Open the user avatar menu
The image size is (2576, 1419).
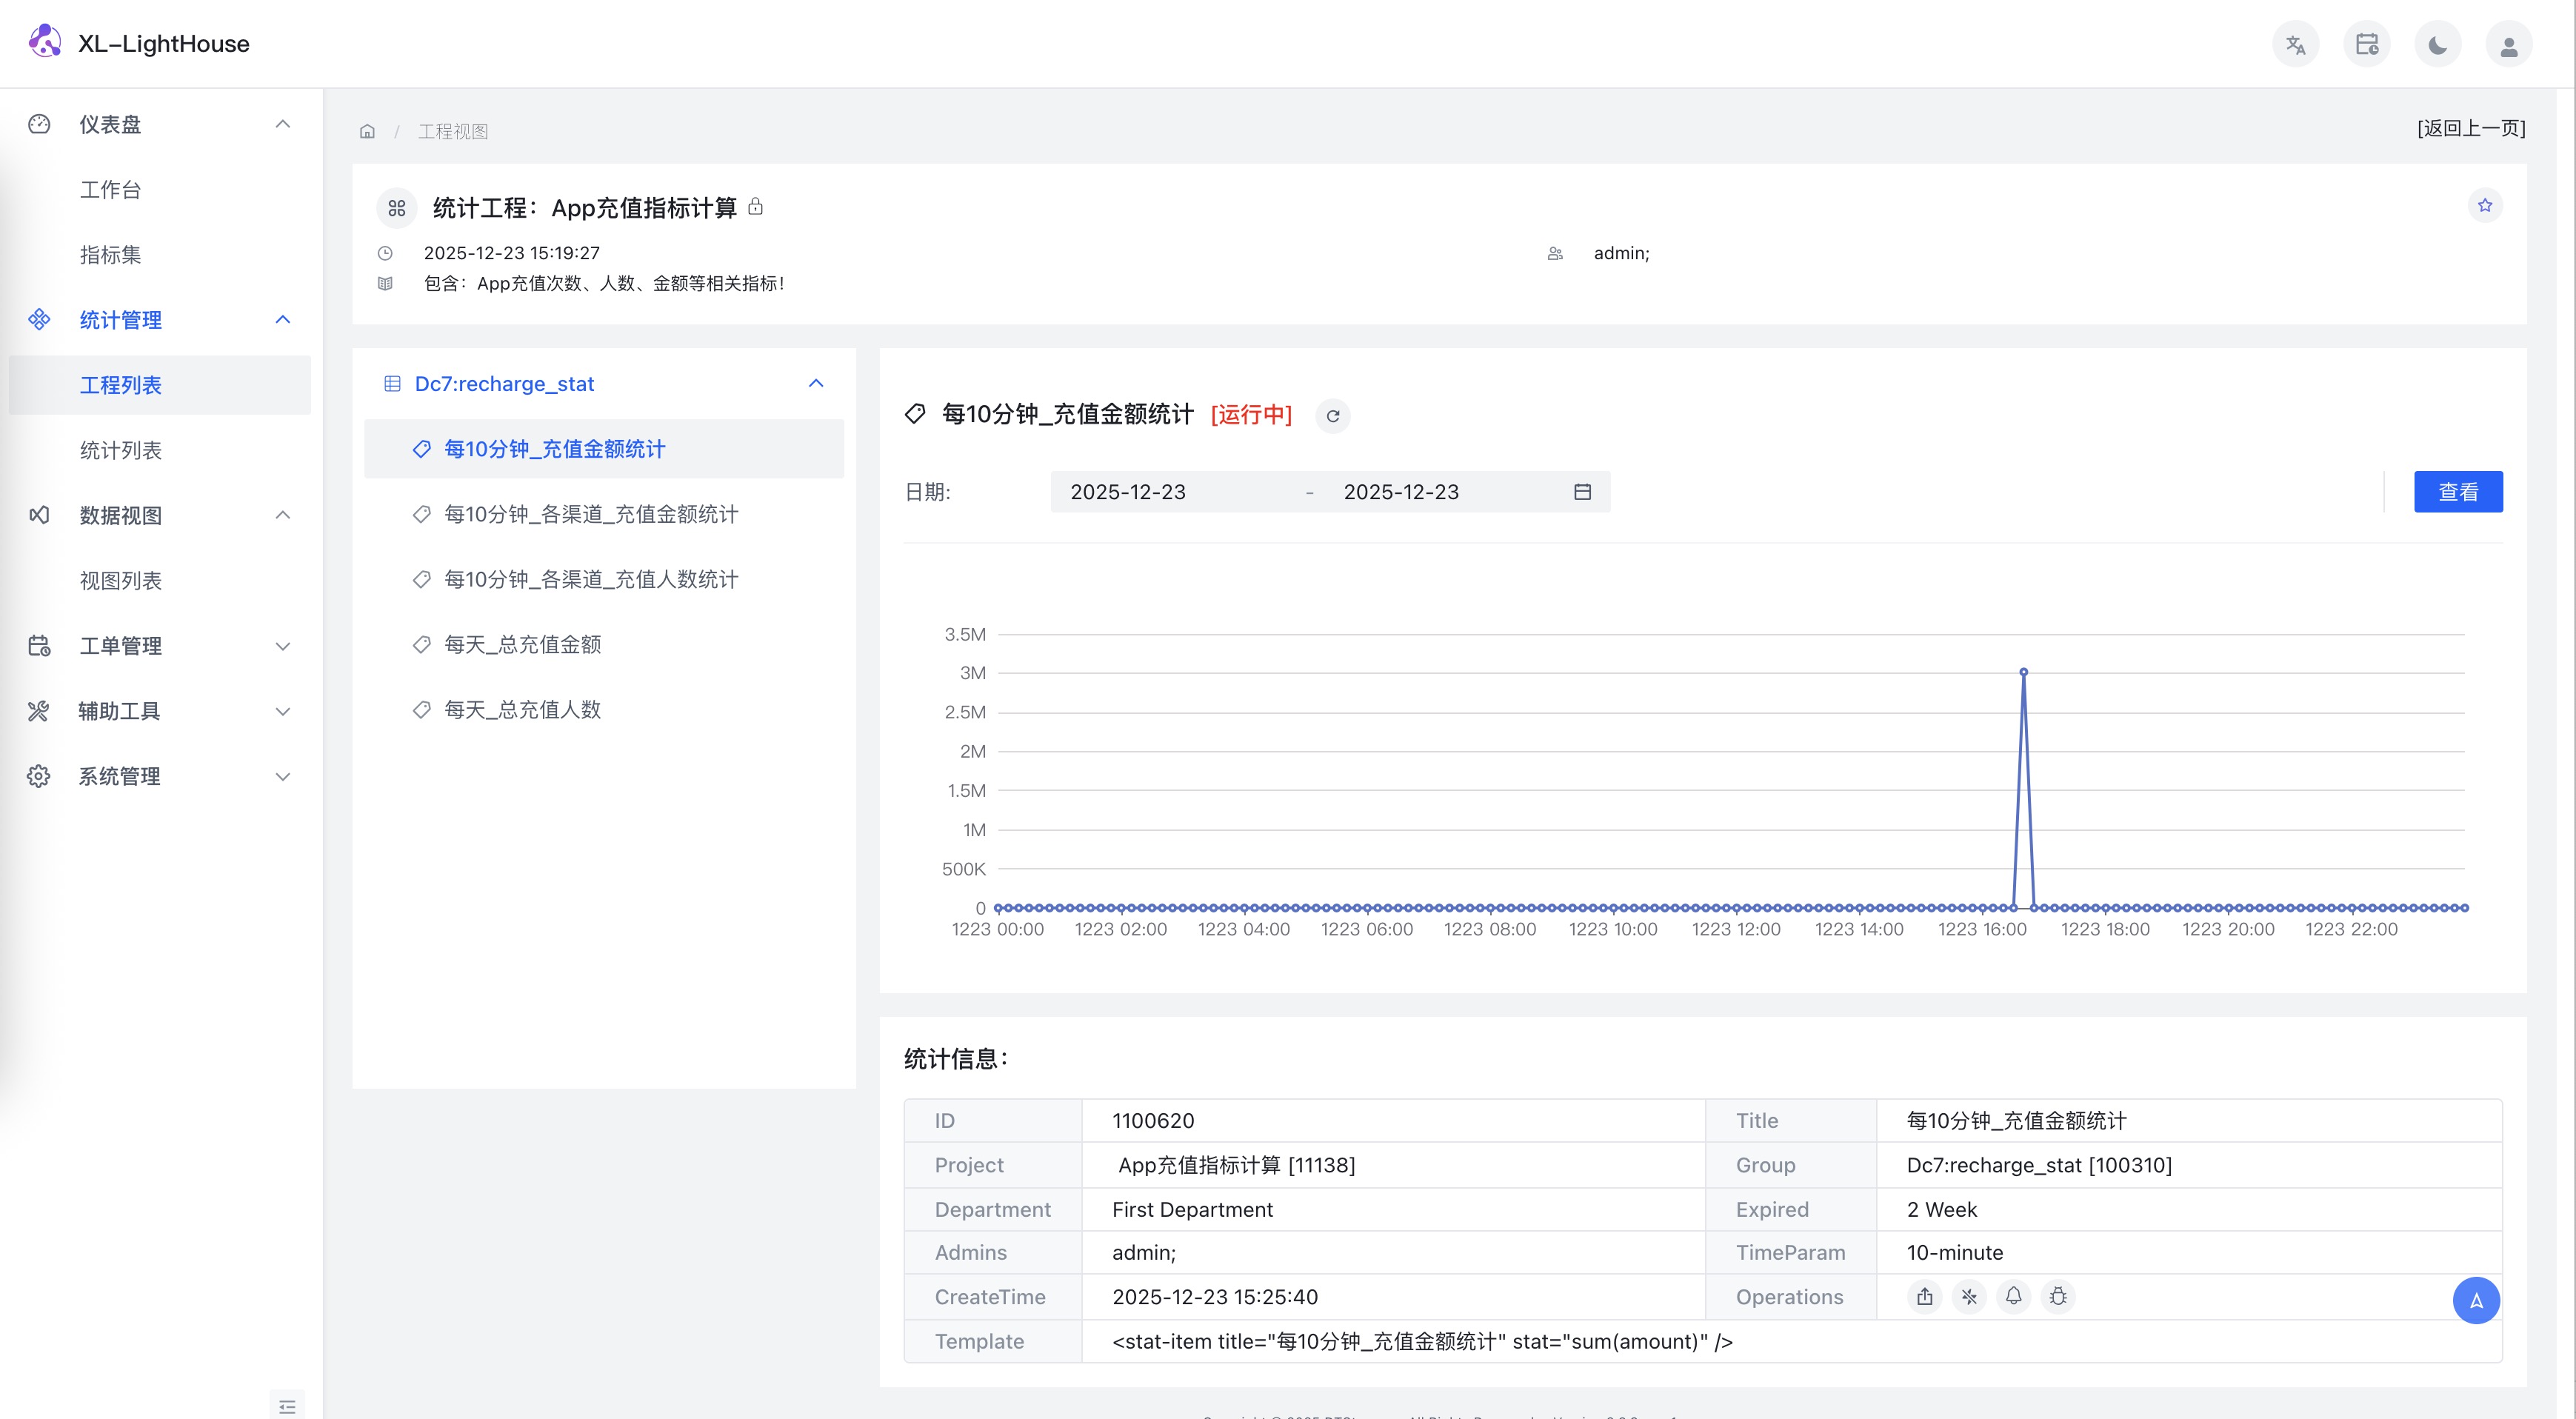(2508, 45)
